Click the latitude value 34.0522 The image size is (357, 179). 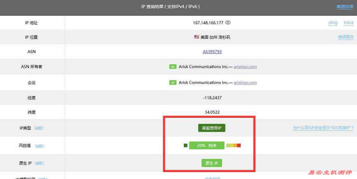tap(212, 112)
